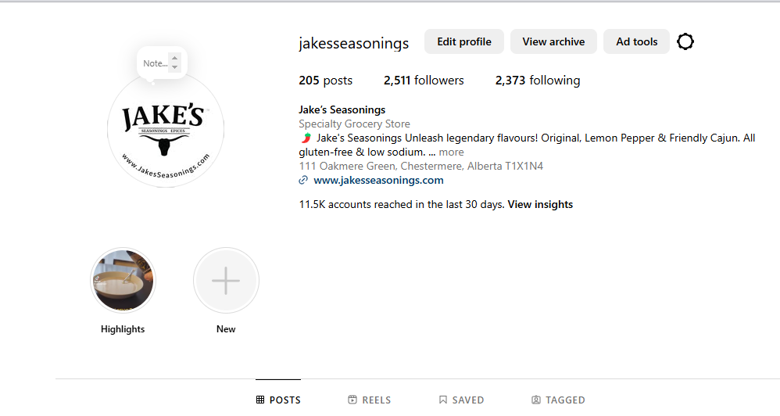
Task: Click the plus icon to add highlight
Action: click(x=226, y=281)
